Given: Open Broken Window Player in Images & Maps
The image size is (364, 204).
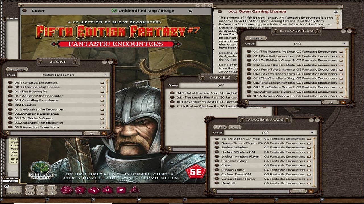Looking at the screenshot, I should (x=240, y=156).
